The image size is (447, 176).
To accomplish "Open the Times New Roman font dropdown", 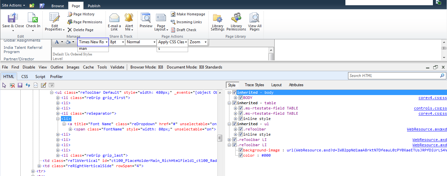I will (x=93, y=42).
